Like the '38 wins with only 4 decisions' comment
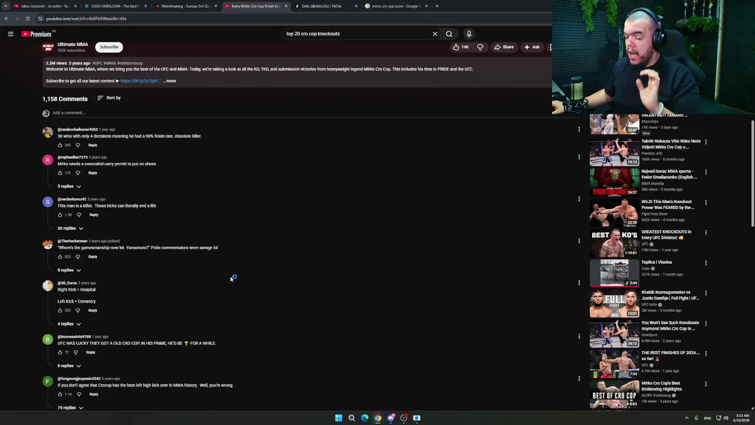 60,145
